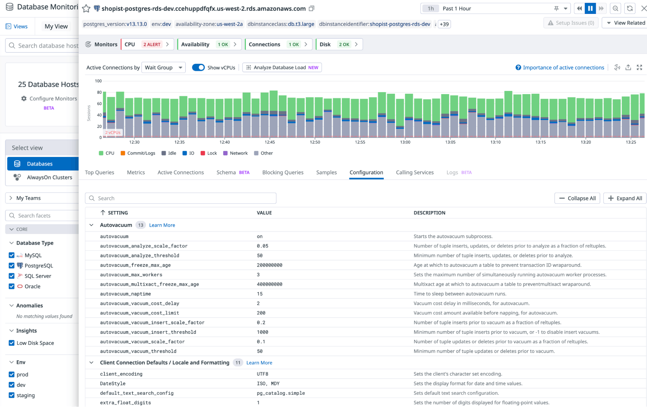This screenshot has height=407, width=647.
Task: Refresh the dashboard data
Action: [x=630, y=8]
